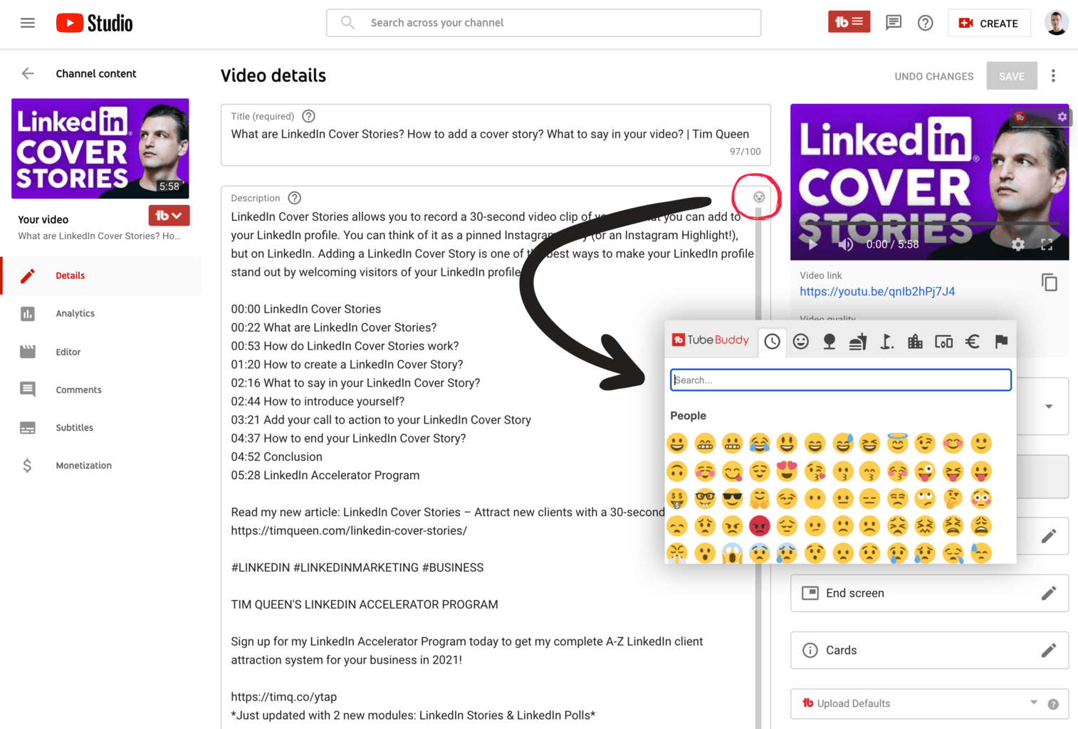Show help for the Description field
Image resolution: width=1078 pixels, height=729 pixels.
tap(295, 198)
